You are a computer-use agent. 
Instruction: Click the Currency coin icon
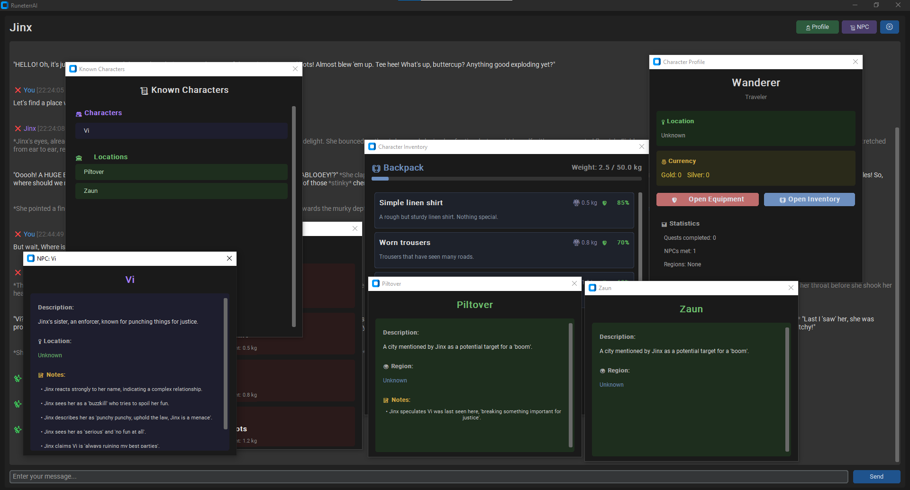pyautogui.click(x=664, y=162)
